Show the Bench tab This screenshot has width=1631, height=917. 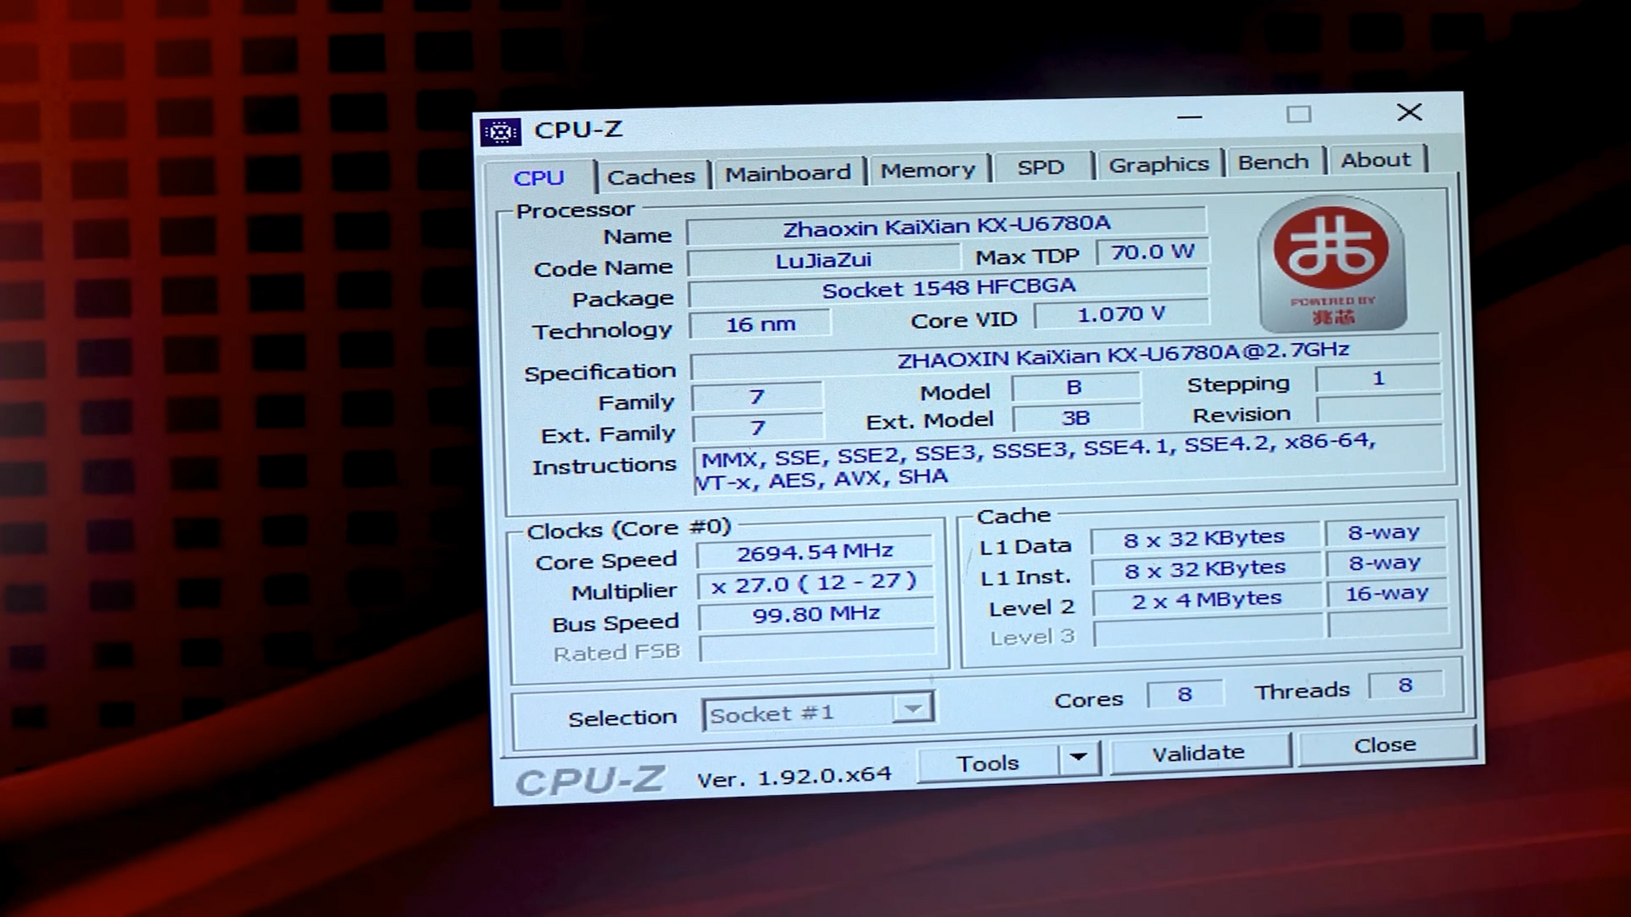(1273, 162)
